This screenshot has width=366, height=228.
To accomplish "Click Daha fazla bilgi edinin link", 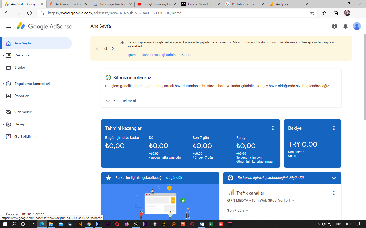I will [x=159, y=55].
